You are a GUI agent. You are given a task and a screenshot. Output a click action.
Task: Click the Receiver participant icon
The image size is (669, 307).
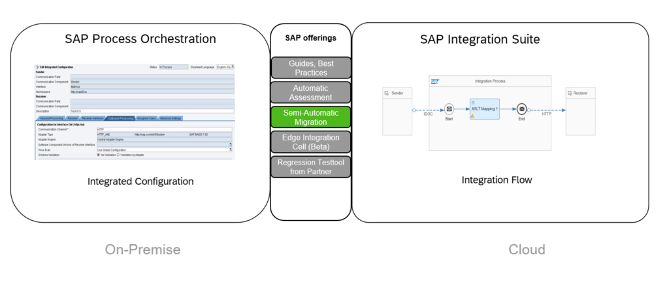click(571, 93)
